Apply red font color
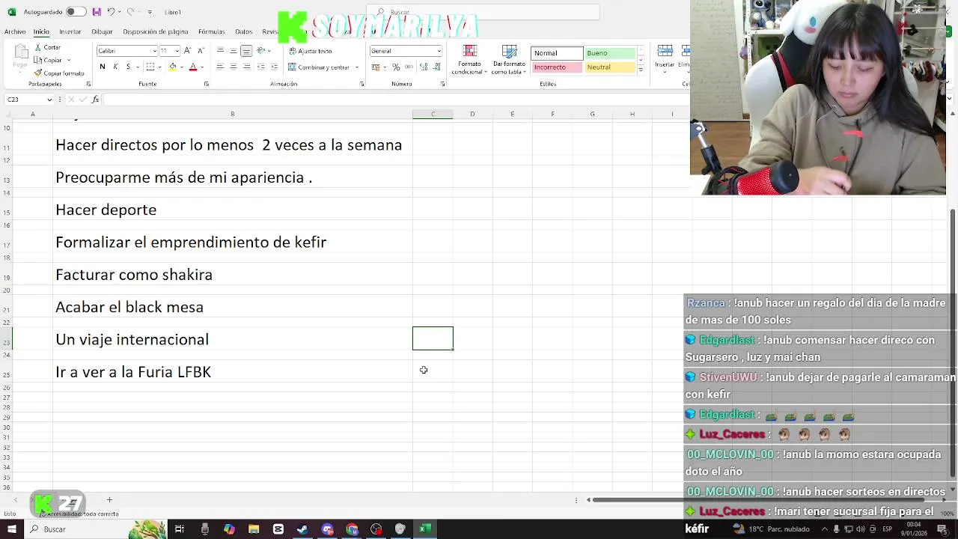The image size is (958, 539). tap(193, 67)
